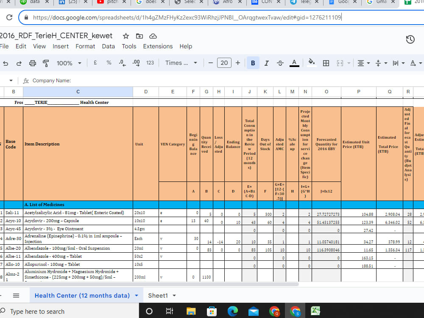Open the font family dropdown
Screen dimensions: 424x318
(x=177, y=63)
